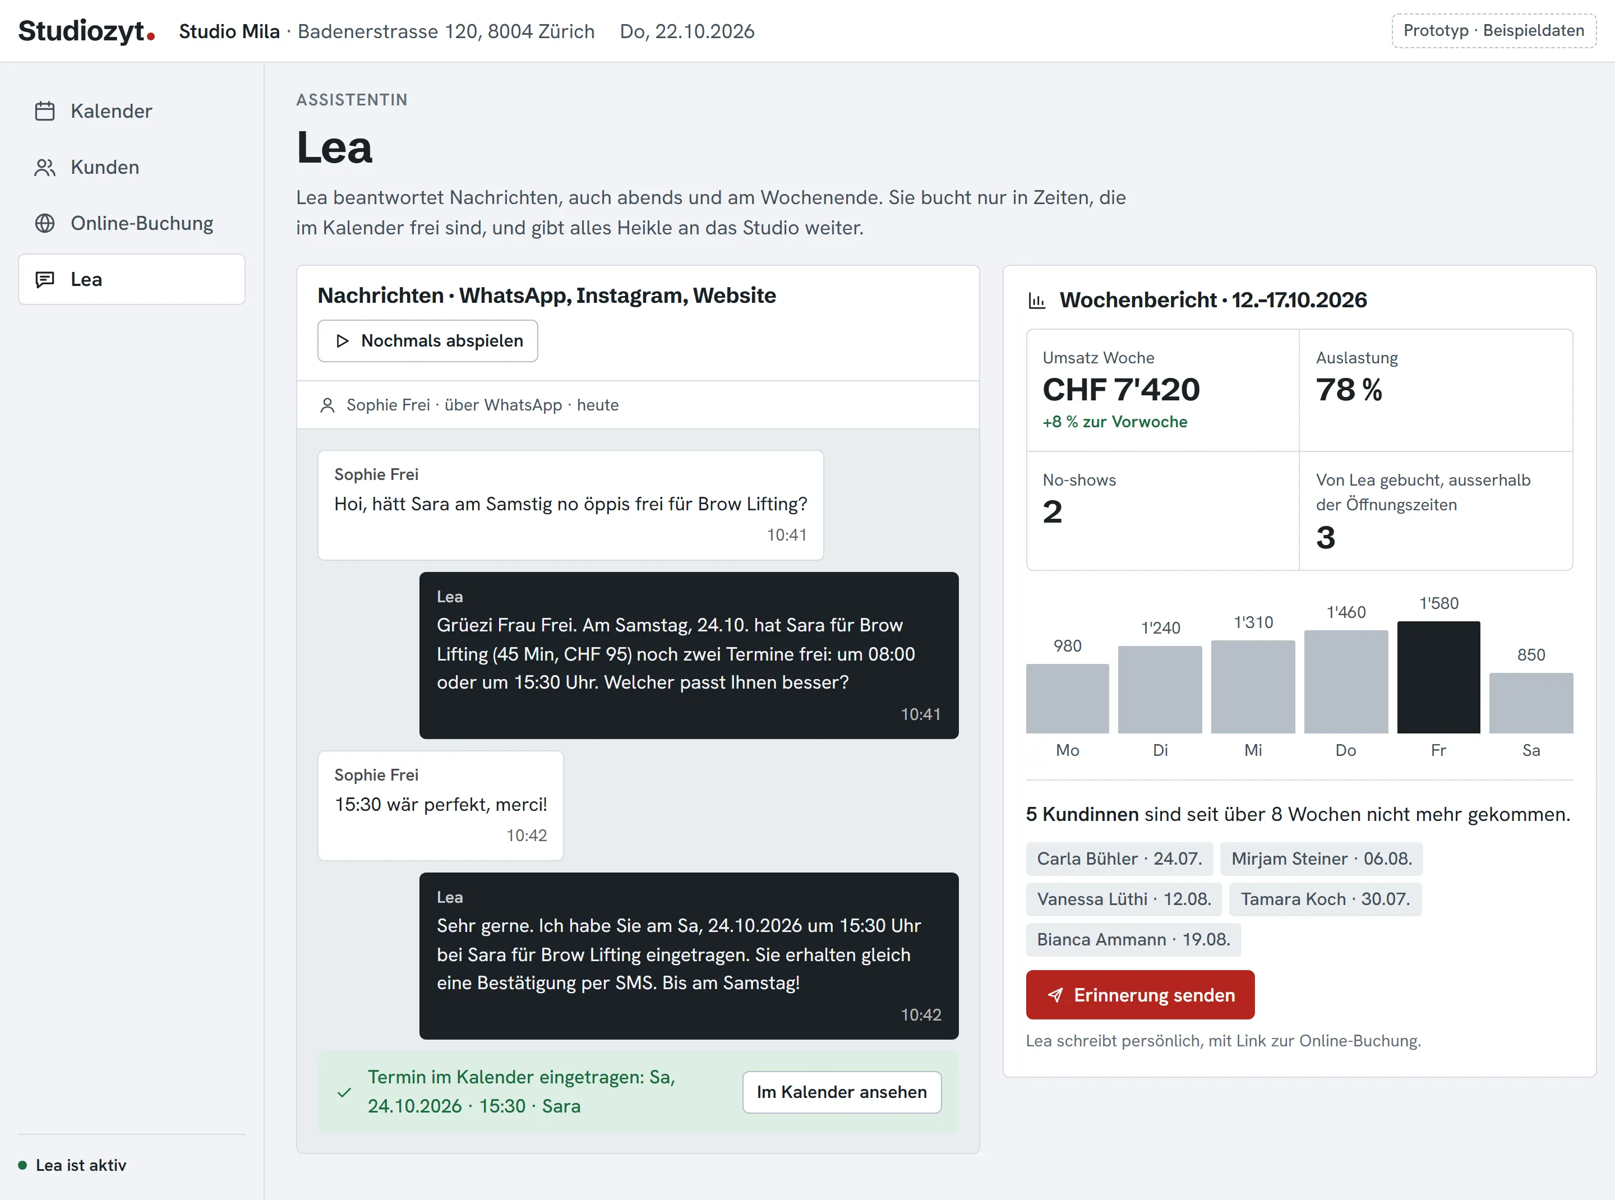Select the Carla Bühler client chip
This screenshot has height=1200, width=1615.
coord(1119,859)
